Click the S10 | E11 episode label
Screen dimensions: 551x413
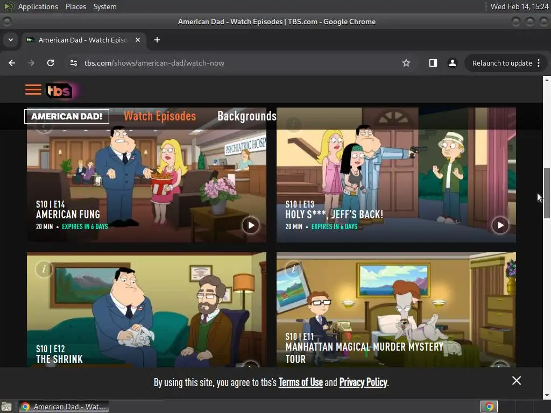click(x=299, y=337)
